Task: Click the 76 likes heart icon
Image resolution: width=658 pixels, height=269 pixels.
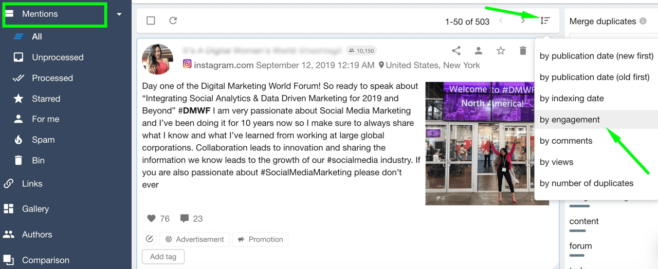Action: [151, 218]
